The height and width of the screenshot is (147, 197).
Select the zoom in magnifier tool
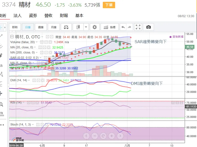[x=1, y=105]
